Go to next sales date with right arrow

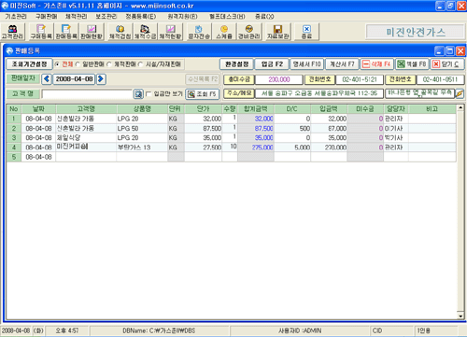click(101, 79)
